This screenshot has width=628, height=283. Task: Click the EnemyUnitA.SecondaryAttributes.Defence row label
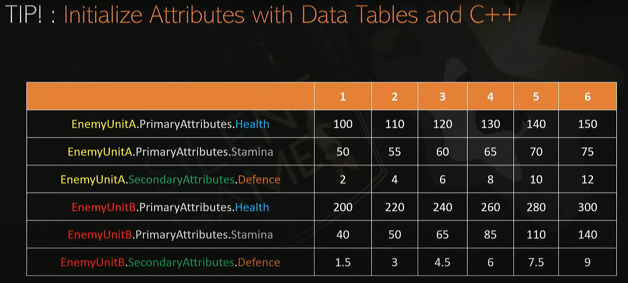(x=170, y=180)
